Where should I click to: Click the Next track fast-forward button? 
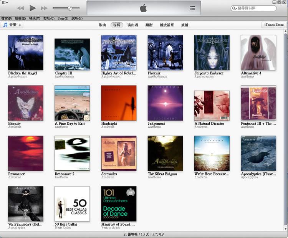click(44, 8)
